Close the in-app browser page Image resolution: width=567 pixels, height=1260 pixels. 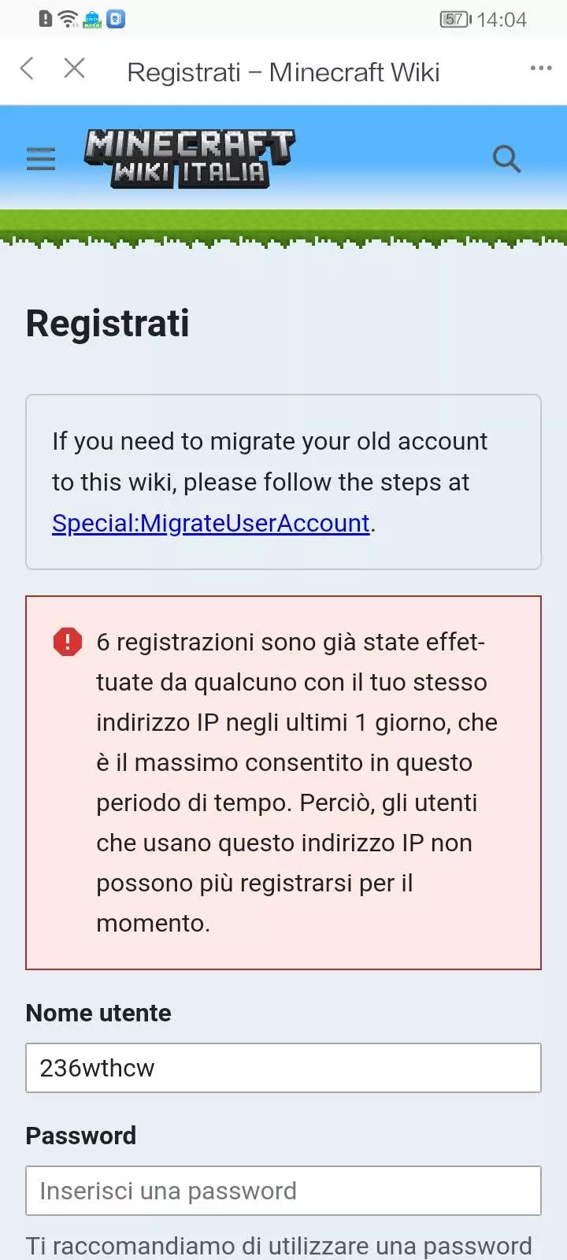point(74,69)
